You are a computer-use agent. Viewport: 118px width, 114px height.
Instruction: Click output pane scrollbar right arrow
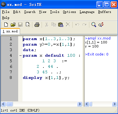114,104
